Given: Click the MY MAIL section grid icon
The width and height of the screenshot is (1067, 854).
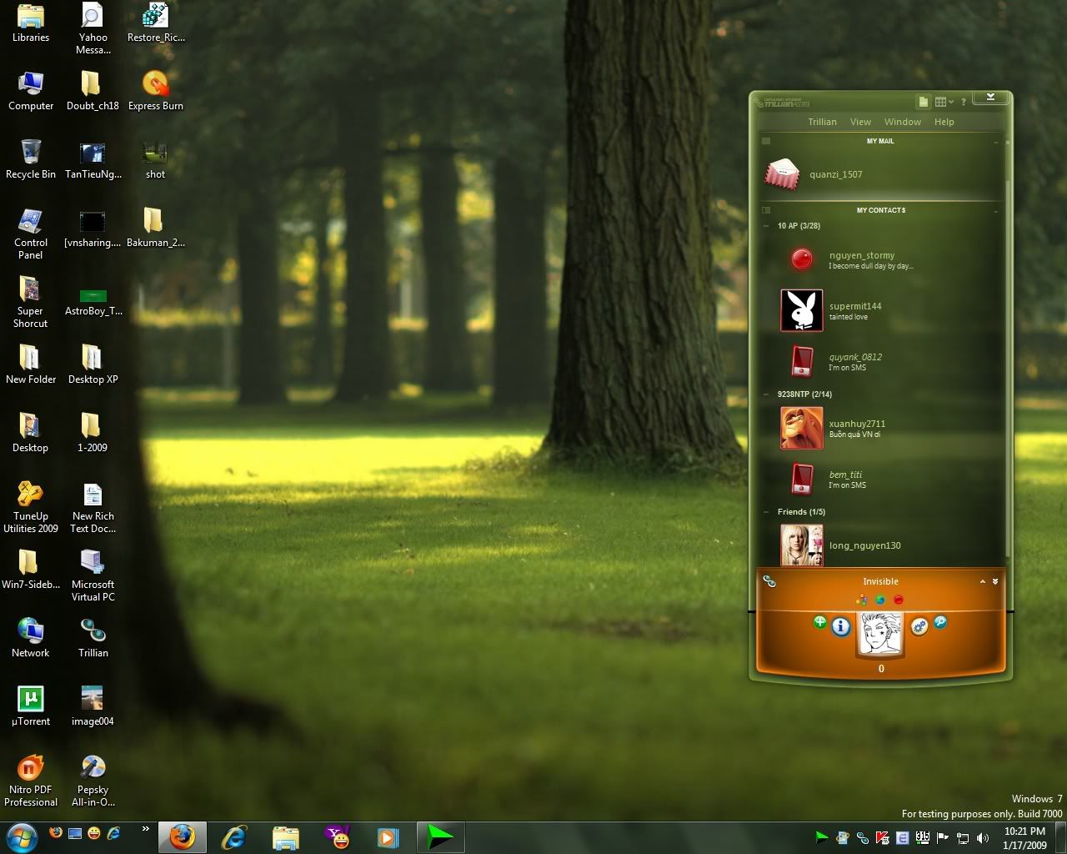Looking at the screenshot, I should (x=766, y=141).
